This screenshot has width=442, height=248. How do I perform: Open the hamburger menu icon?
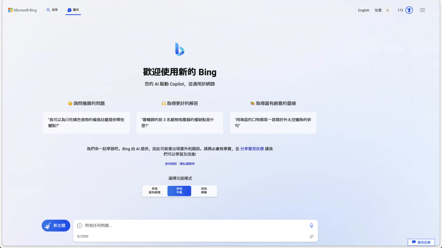pos(422,10)
